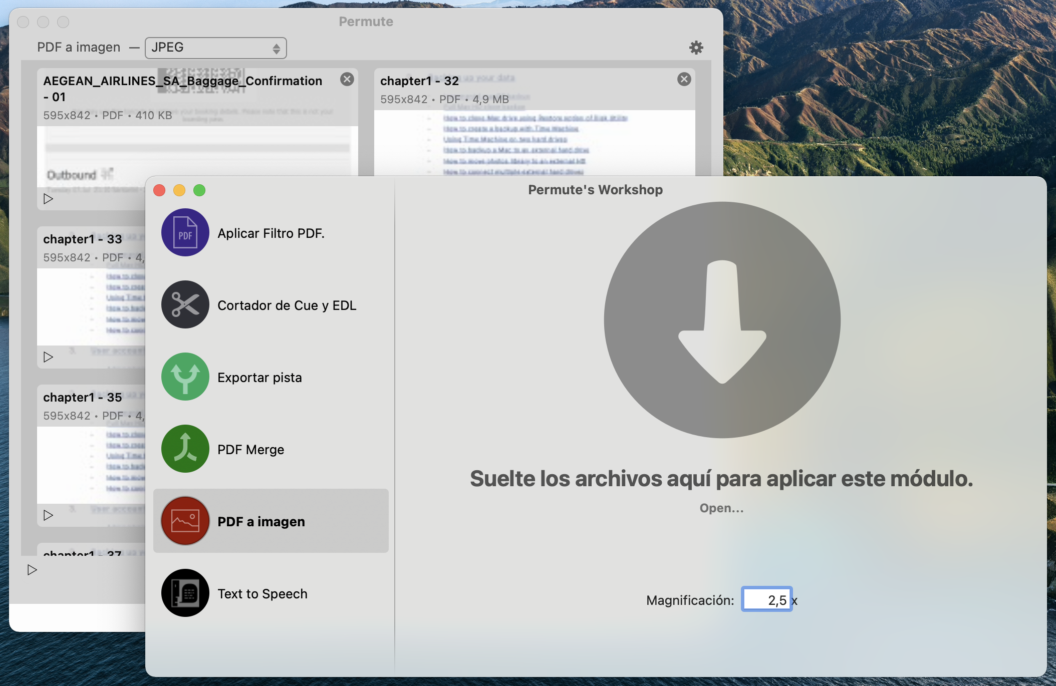Click the chapter1 - 35 file name
This screenshot has height=686, width=1056.
[83, 398]
